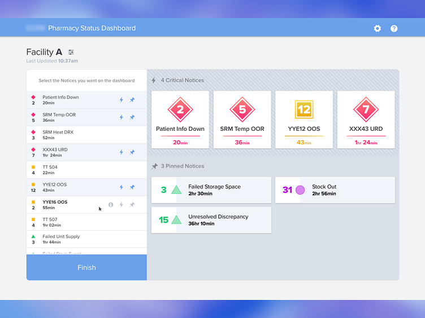This screenshot has width=425, height=318.
Task: Select the Failed Unit Supply row
Action: [x=86, y=239]
